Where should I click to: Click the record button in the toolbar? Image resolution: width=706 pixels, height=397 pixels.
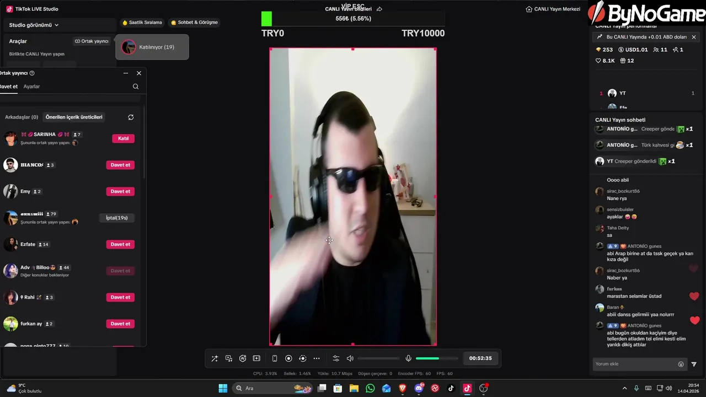(x=288, y=358)
